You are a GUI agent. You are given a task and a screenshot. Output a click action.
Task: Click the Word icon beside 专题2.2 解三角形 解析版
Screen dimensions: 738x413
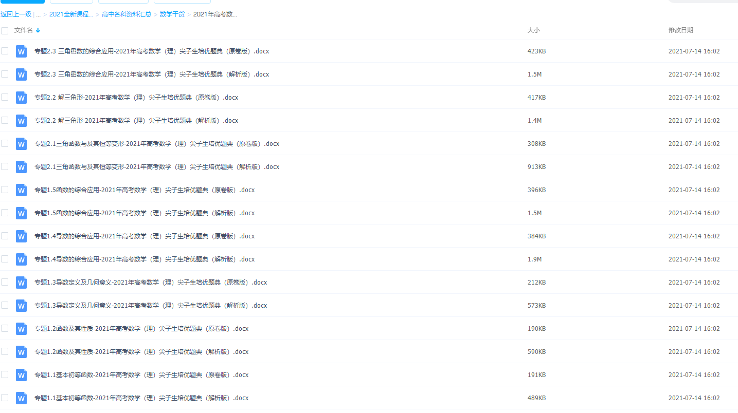21,121
